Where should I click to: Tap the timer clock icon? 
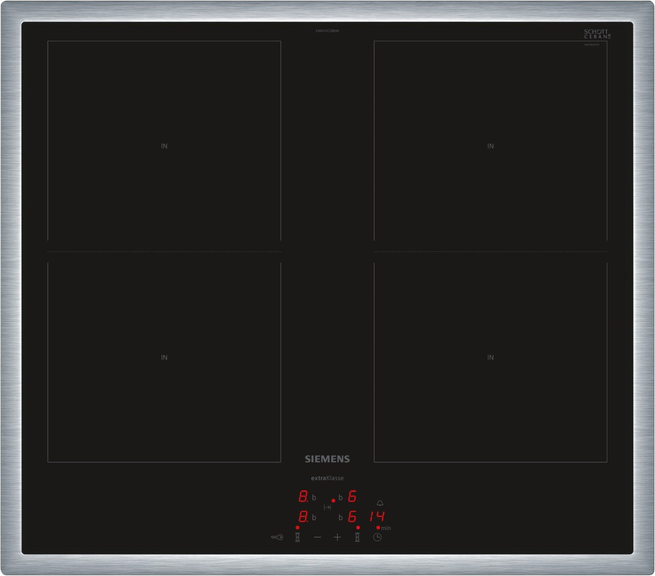(377, 537)
